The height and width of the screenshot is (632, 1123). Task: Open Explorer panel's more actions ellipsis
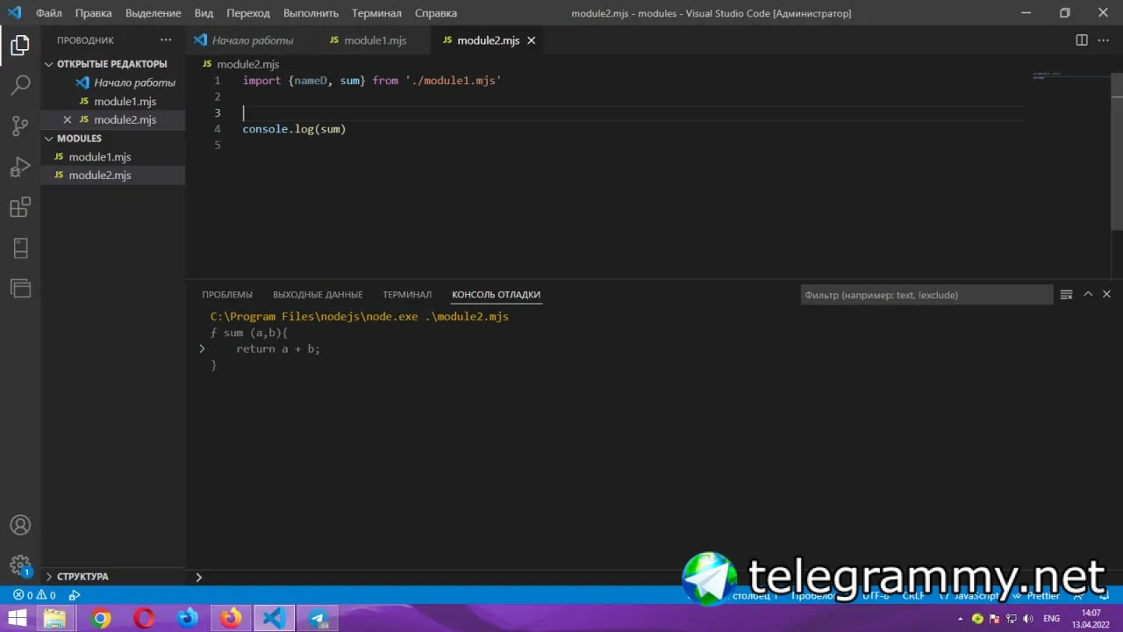tap(166, 40)
